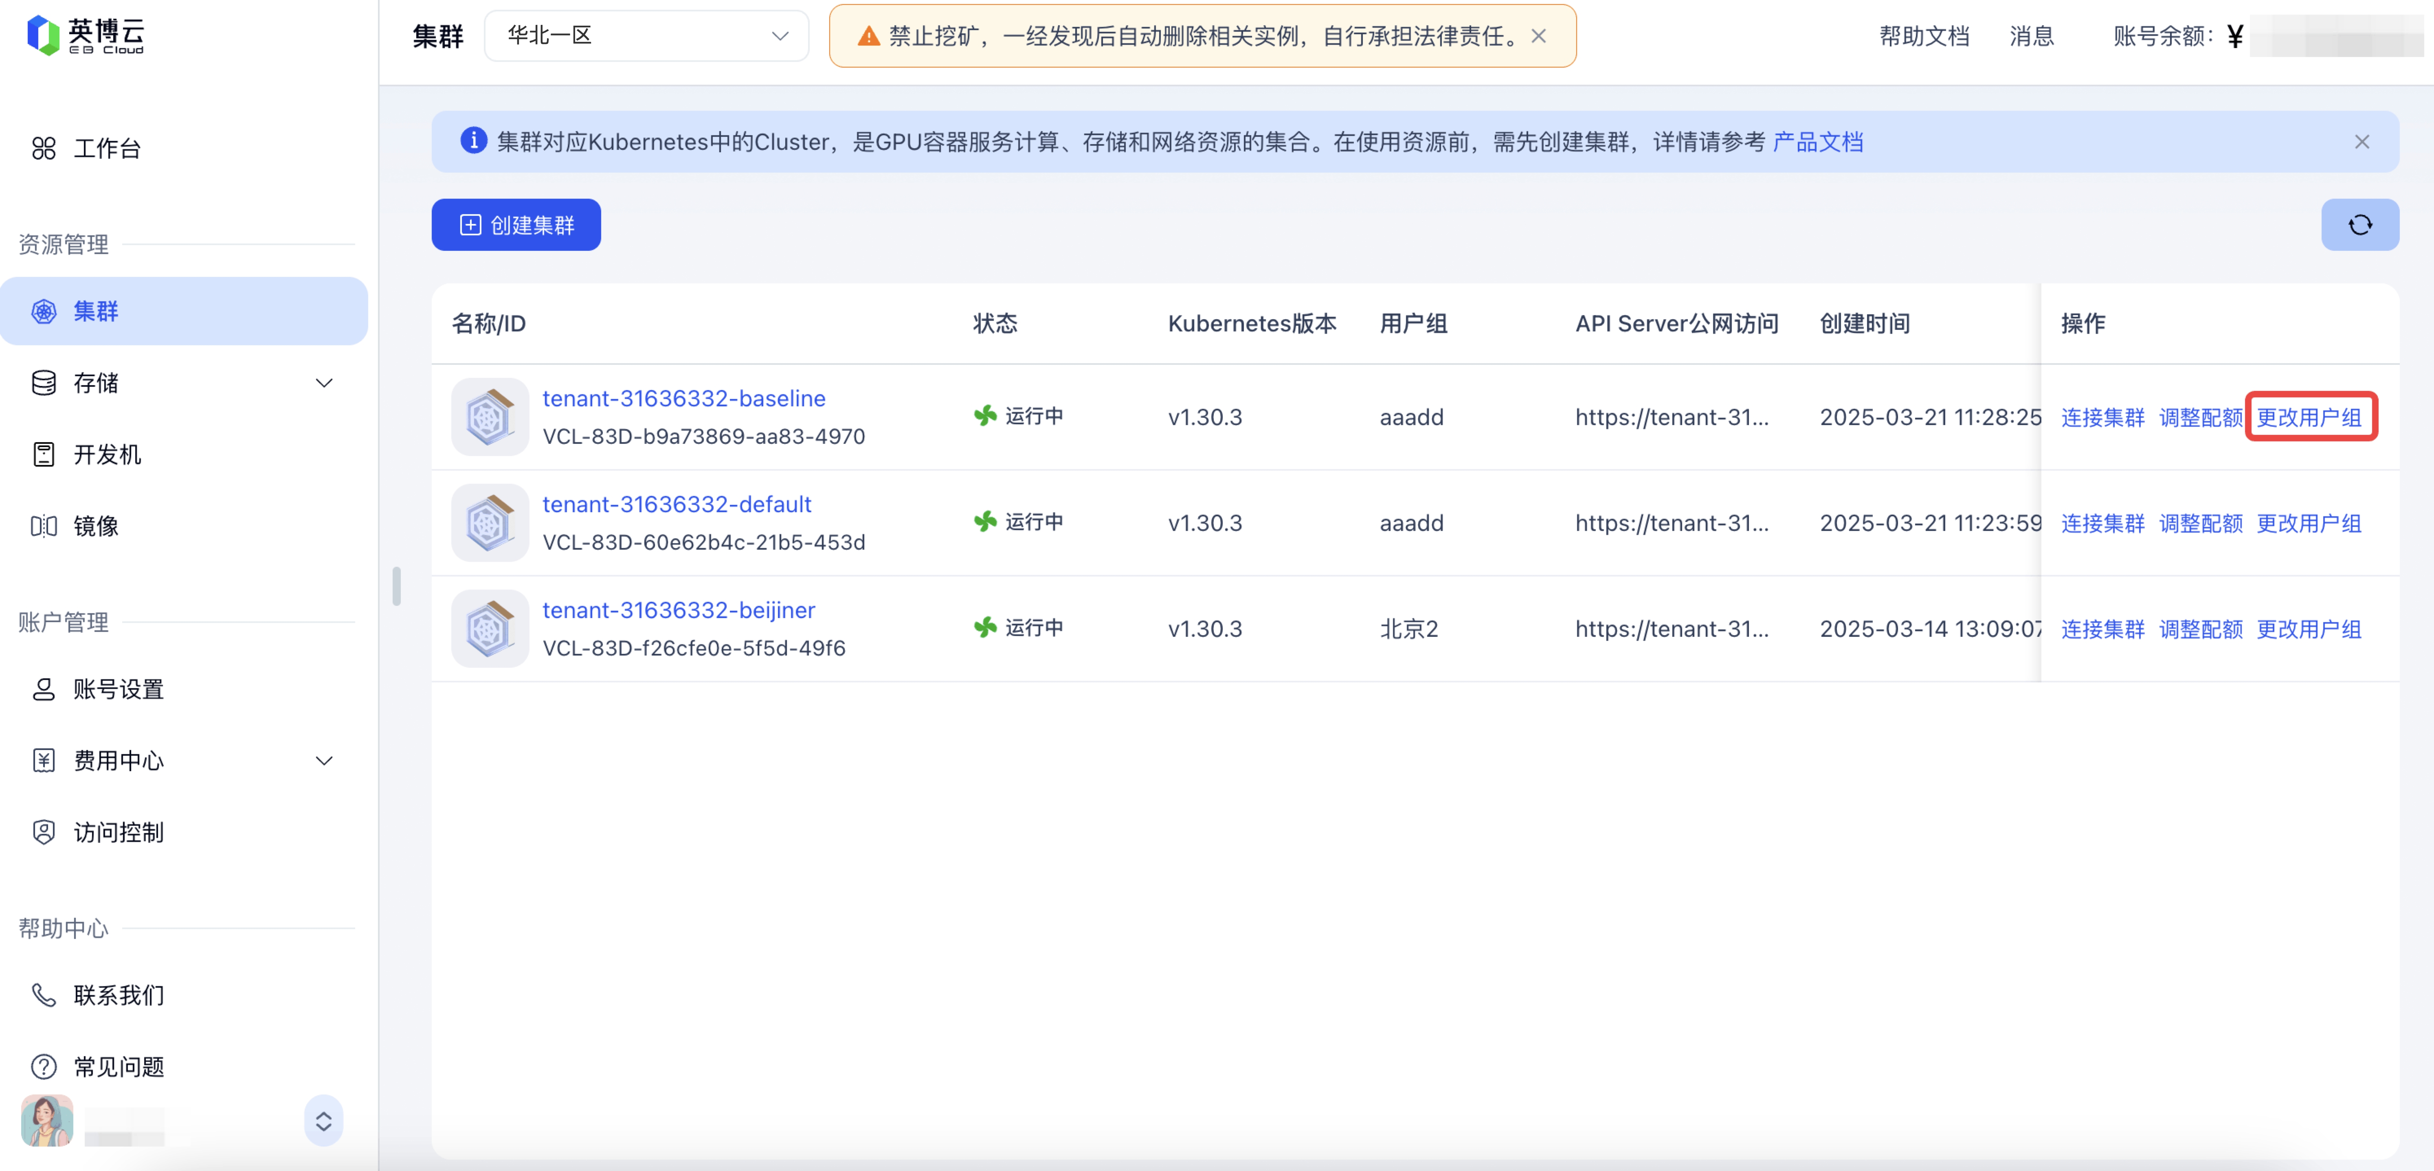2434x1171 pixels.
Task: Click the 费用中心 yen icon
Action: pos(44,760)
